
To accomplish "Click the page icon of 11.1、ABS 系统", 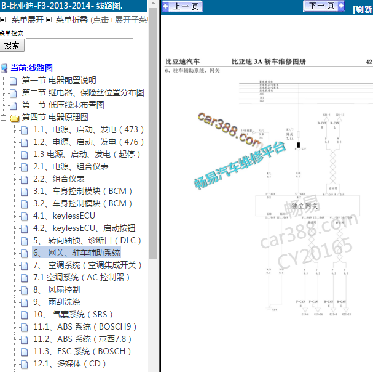I will [x=24, y=327].
